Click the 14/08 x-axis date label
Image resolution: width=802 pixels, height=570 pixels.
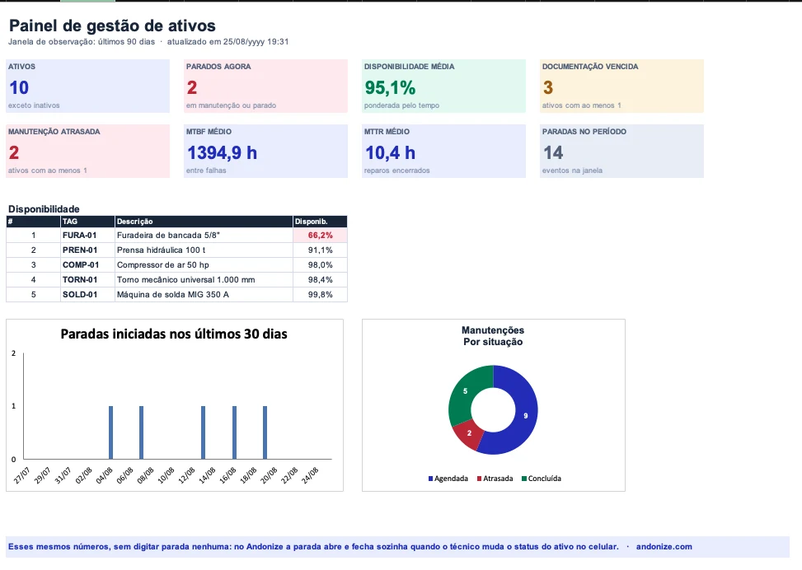(x=207, y=475)
